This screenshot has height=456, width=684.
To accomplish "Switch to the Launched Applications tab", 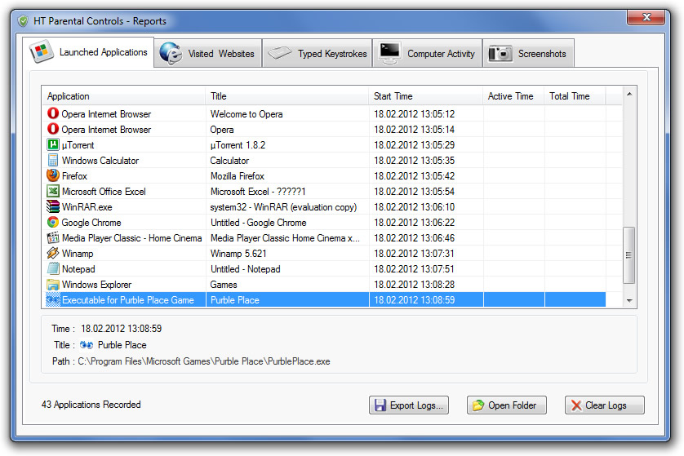I will 88,52.
